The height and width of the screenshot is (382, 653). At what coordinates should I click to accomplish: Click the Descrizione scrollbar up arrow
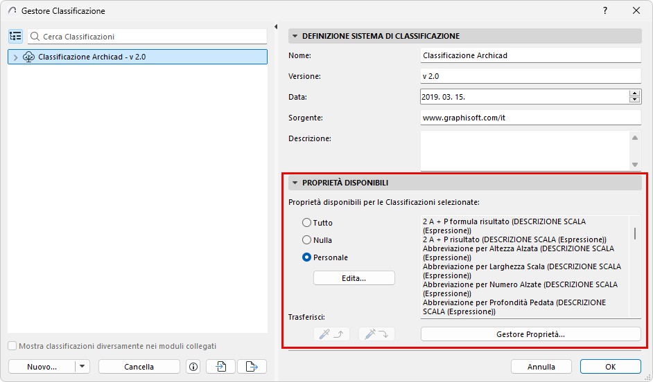[635, 138]
